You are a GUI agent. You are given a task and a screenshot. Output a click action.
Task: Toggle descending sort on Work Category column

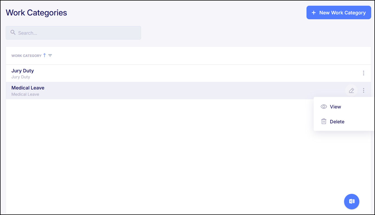[44, 55]
